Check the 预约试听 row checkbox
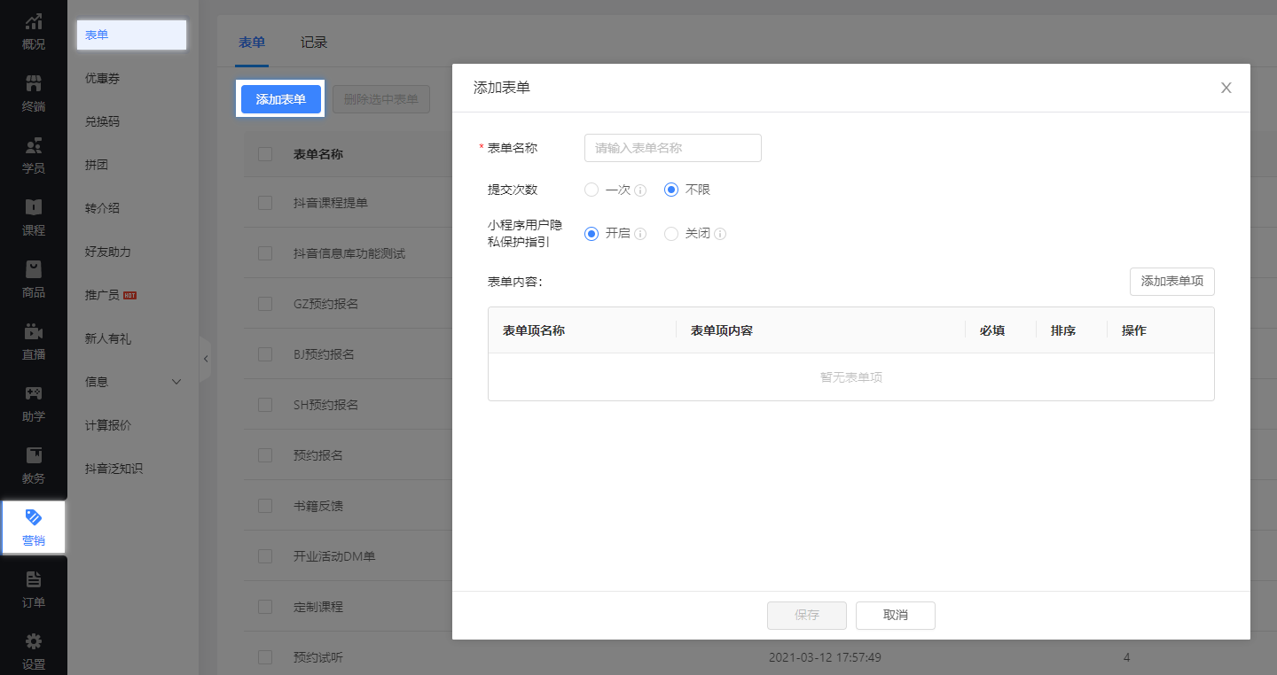The width and height of the screenshot is (1277, 675). pyautogui.click(x=265, y=657)
